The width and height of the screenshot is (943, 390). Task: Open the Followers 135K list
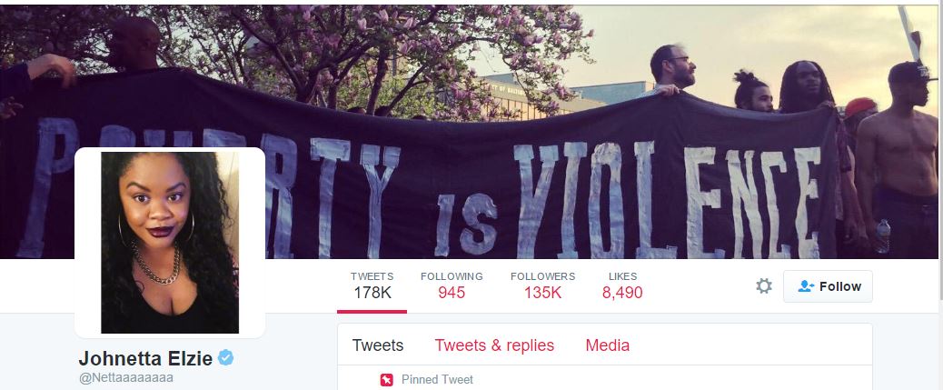[542, 285]
